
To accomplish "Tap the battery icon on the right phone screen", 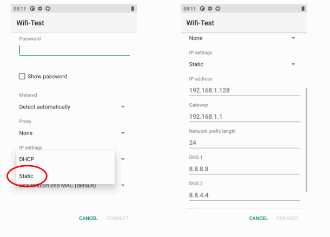I will click(x=302, y=9).
